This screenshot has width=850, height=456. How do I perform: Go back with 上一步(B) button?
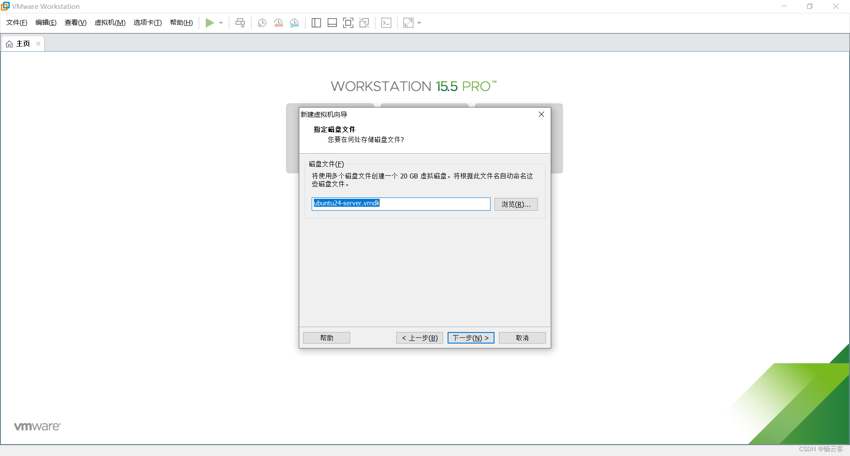coord(419,338)
